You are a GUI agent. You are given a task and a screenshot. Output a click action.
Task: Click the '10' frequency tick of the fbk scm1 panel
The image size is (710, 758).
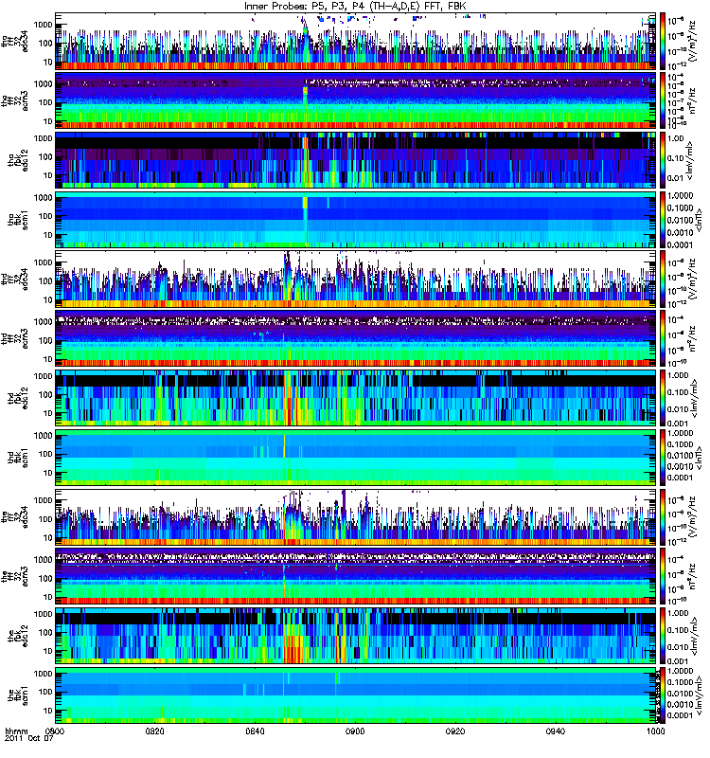click(48, 711)
